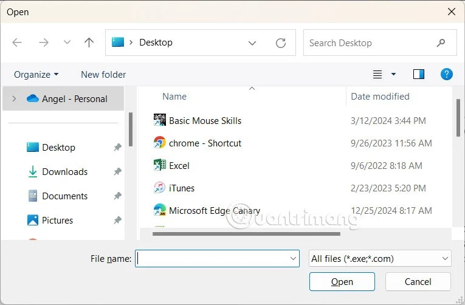465x305 pixels.
Task: Click the date 2/23/2023 5:20 PM
Action: 388,188
